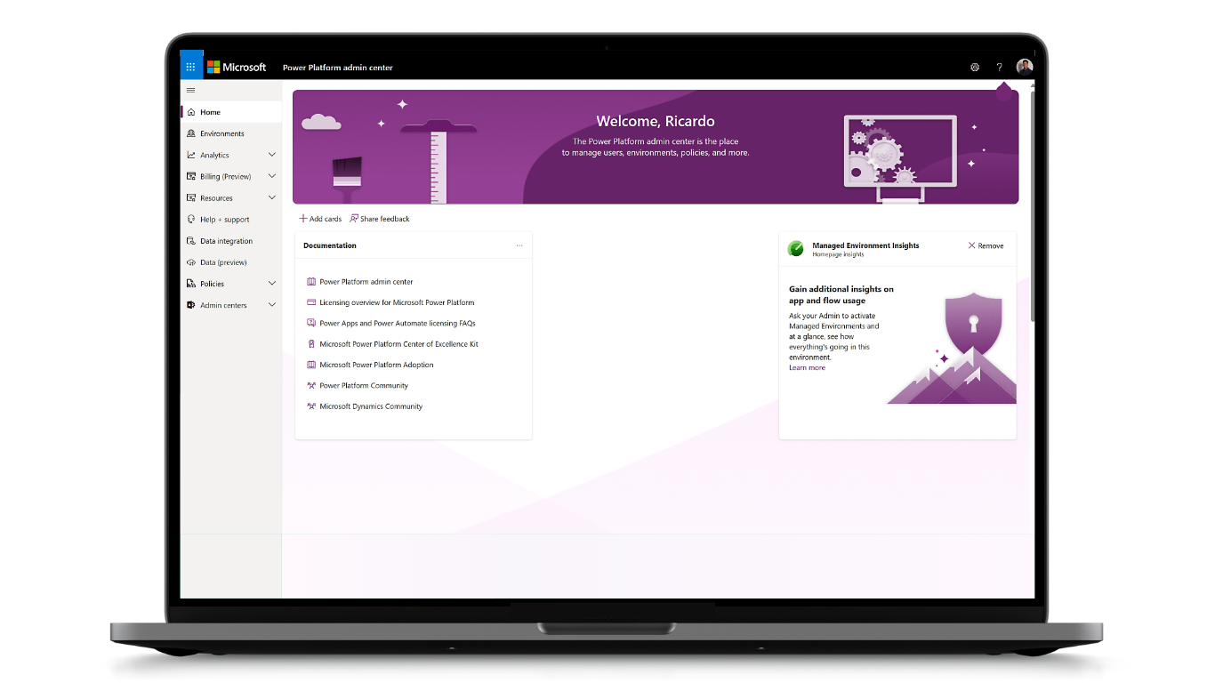
Task: Click the Environments sidebar icon
Action: coord(191,133)
